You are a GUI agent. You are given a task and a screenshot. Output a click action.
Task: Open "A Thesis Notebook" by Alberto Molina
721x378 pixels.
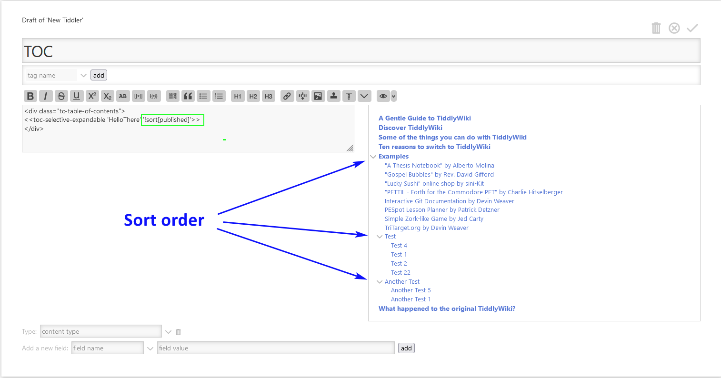(x=440, y=166)
